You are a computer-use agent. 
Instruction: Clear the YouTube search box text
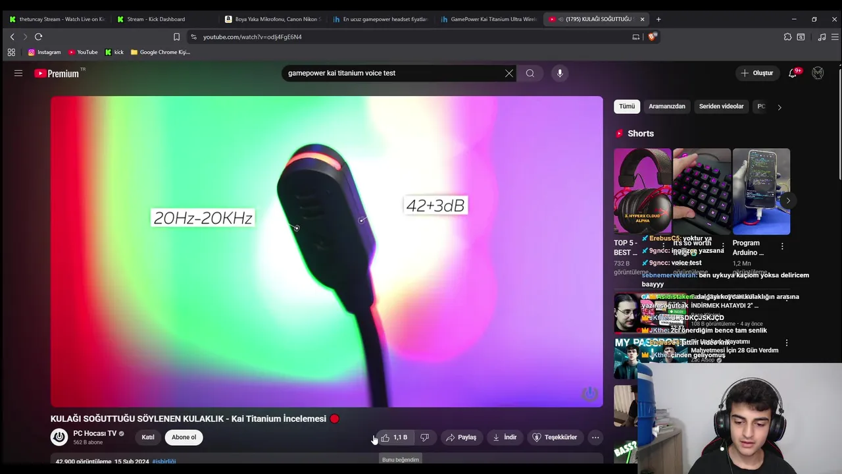click(x=508, y=73)
